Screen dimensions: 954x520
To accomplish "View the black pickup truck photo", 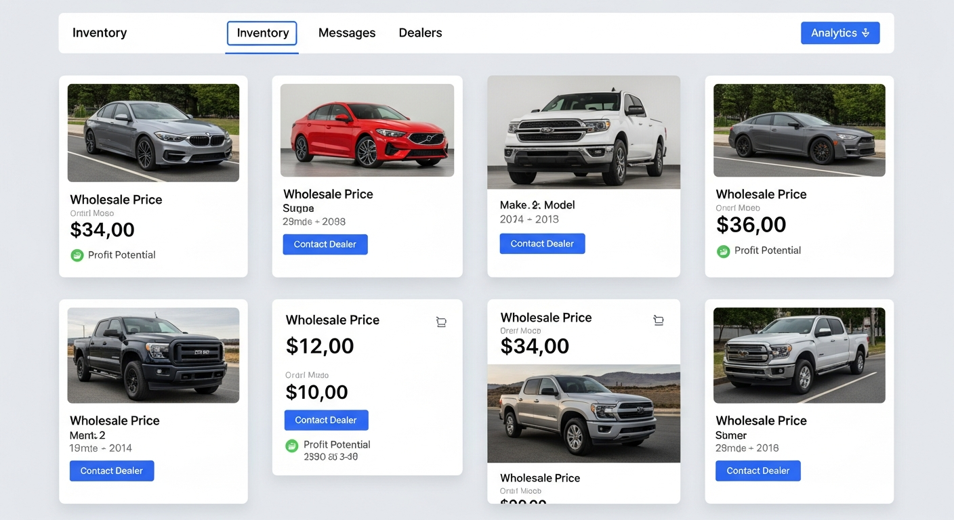I will tap(153, 355).
